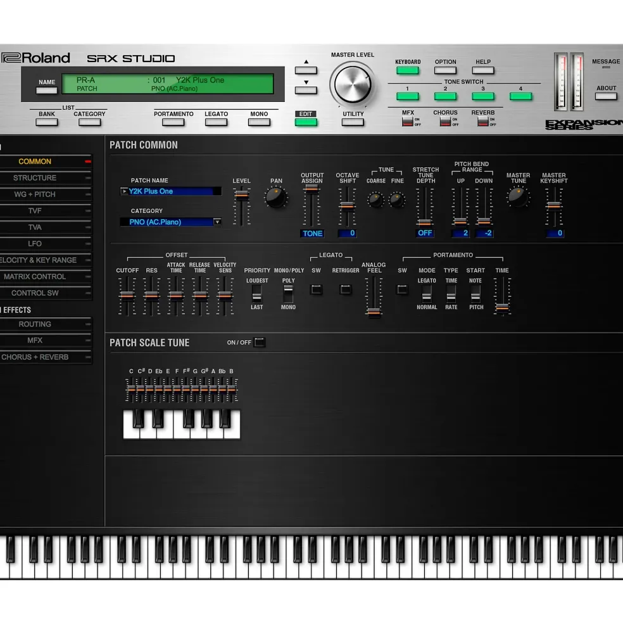Open the TVF section
Image resolution: width=623 pixels, height=624 pixels.
(x=46, y=210)
